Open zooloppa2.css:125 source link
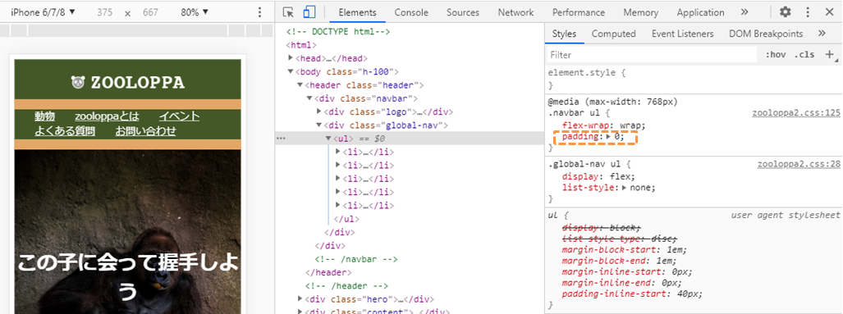Image resolution: width=843 pixels, height=314 pixels. [795, 113]
